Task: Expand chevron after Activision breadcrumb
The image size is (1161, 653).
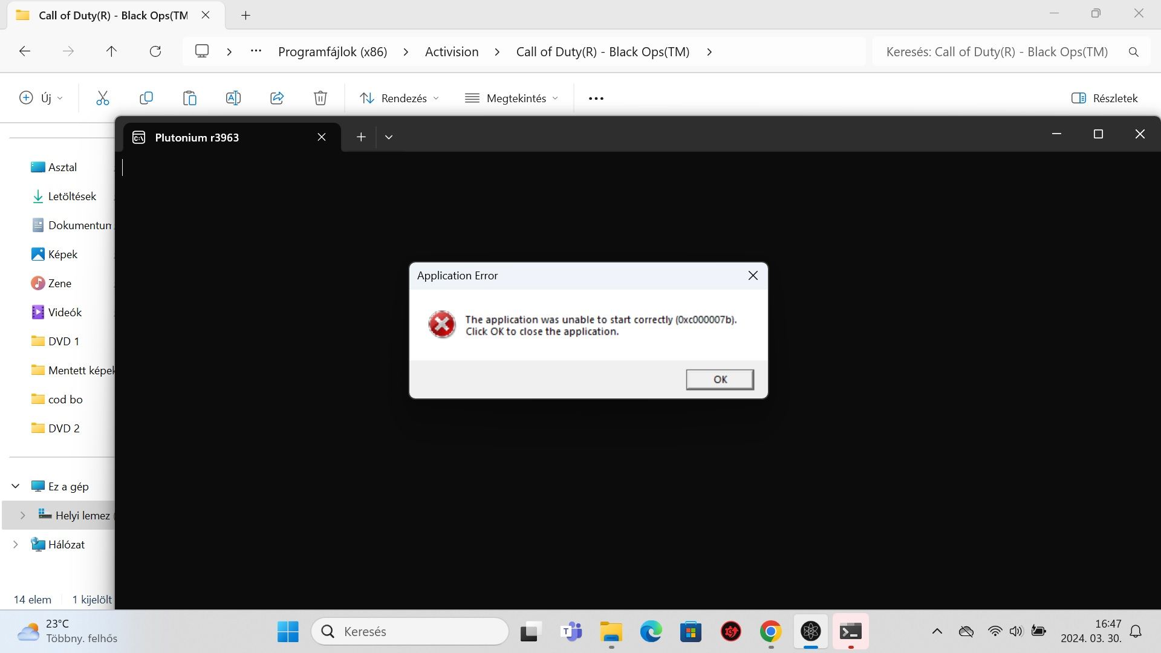Action: coord(497,52)
